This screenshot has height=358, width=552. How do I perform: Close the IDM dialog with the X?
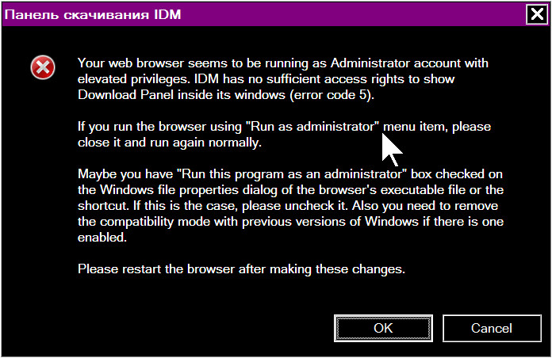click(536, 14)
